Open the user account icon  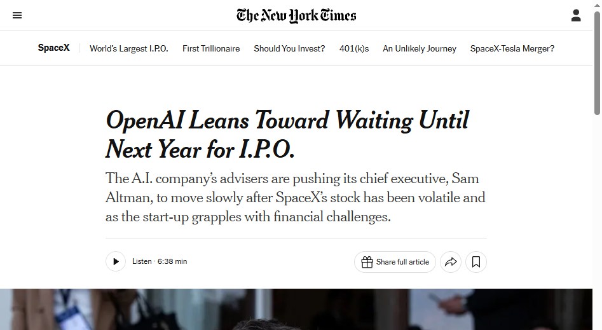click(576, 15)
